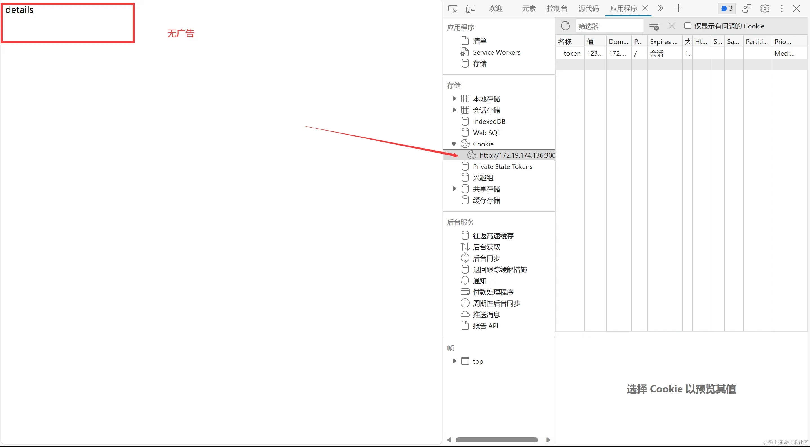Expand the 会话存储 tree node
Screen dimensions: 810x447
[x=454, y=110]
